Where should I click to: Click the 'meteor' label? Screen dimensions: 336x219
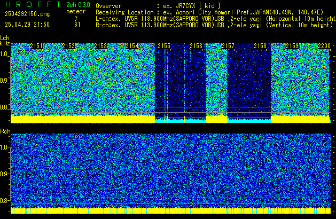[76, 11]
